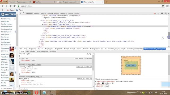
Task: Open the volume tray icon
Action: [152, 93]
